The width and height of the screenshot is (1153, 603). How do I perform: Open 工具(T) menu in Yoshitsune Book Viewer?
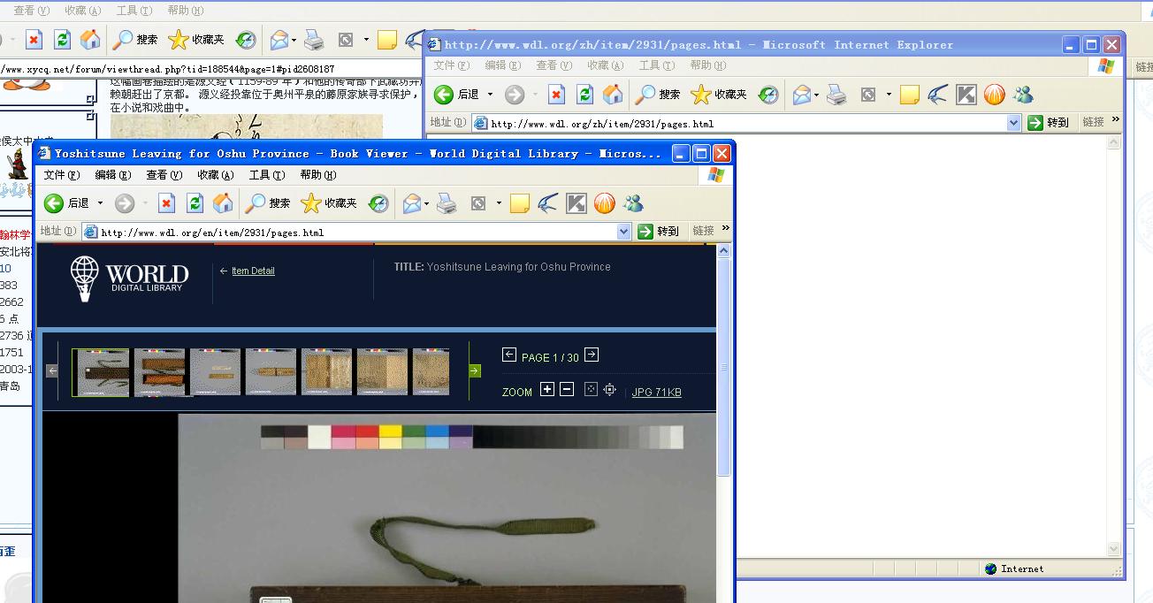click(266, 175)
